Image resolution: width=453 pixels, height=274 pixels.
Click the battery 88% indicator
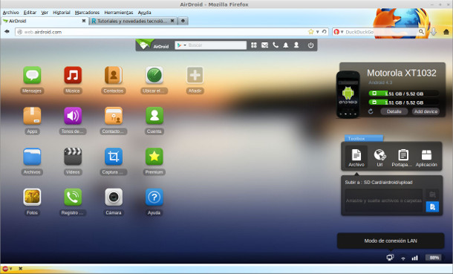434,258
